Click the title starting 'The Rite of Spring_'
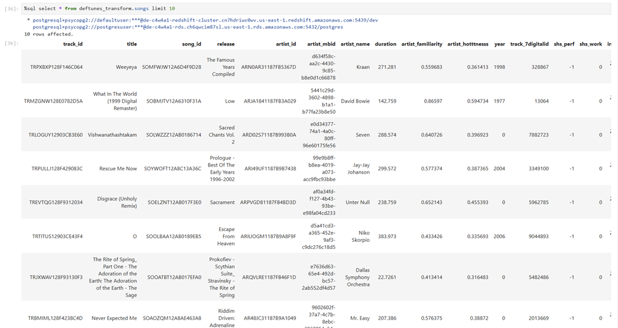Viewport: 618px width, 328px height. tap(113, 277)
